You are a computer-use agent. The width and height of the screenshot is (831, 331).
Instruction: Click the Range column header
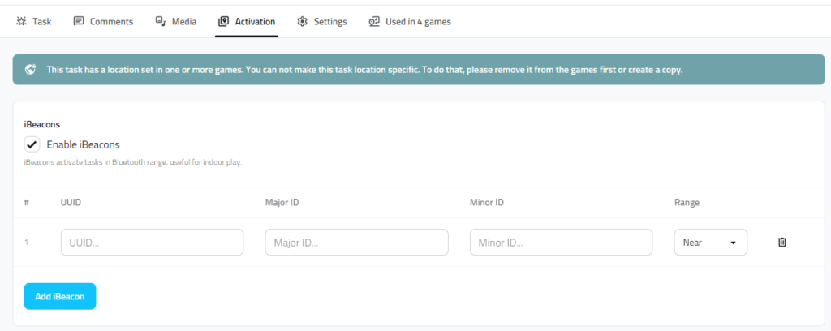point(687,202)
